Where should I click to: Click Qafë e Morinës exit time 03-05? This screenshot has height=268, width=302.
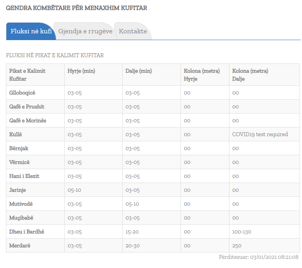[x=133, y=121]
